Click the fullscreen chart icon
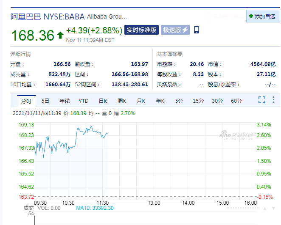Image resolution: width=281 pixels, height=225 pixels. [x=262, y=100]
